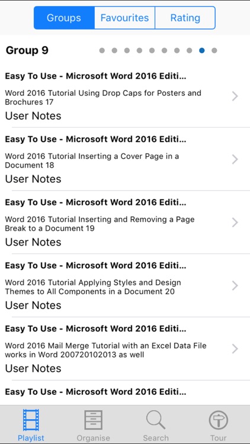Tap User Notes under Styles and Design Themes
The width and height of the screenshot is (250, 444).
click(x=33, y=305)
